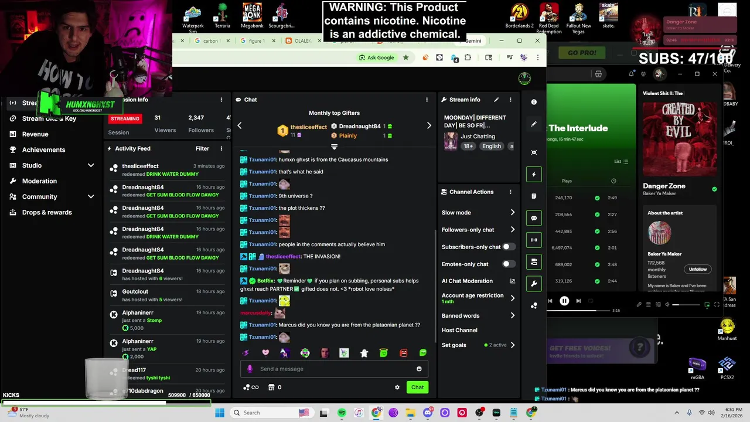The width and height of the screenshot is (750, 422).
Task: Open chat settings gear icon
Action: [x=397, y=387]
